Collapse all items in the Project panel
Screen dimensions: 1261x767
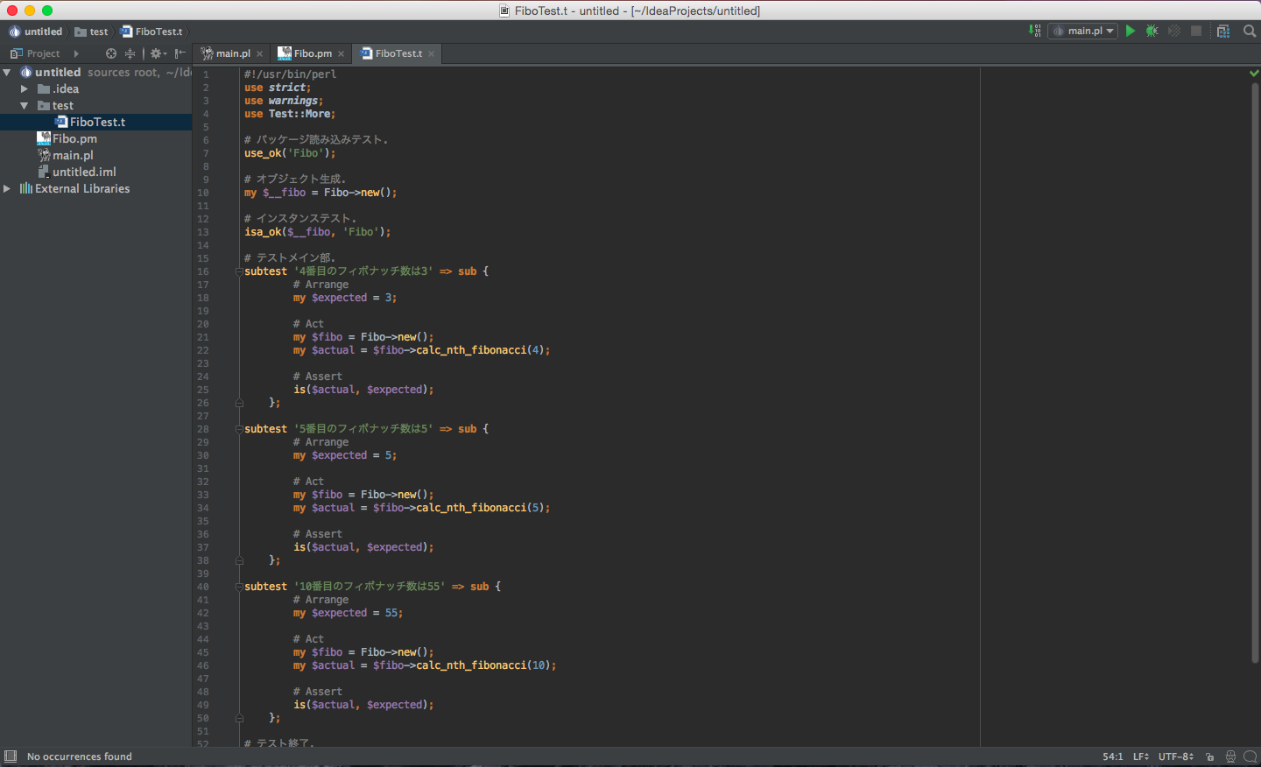point(130,53)
